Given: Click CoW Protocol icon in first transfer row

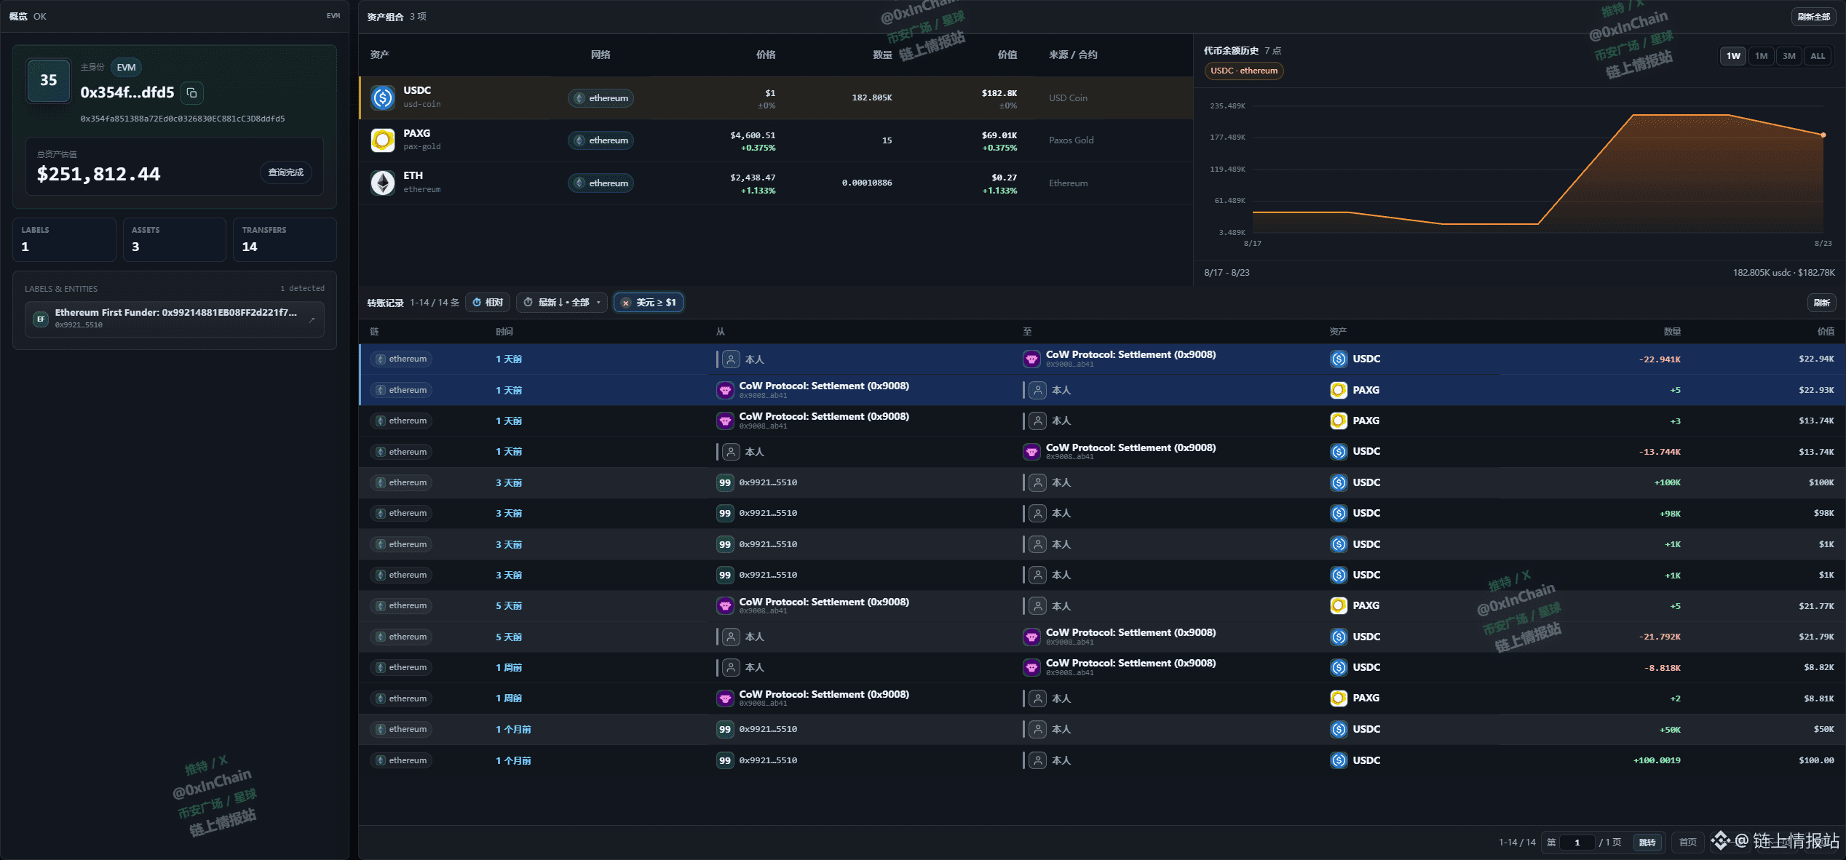Looking at the screenshot, I should pyautogui.click(x=1031, y=359).
